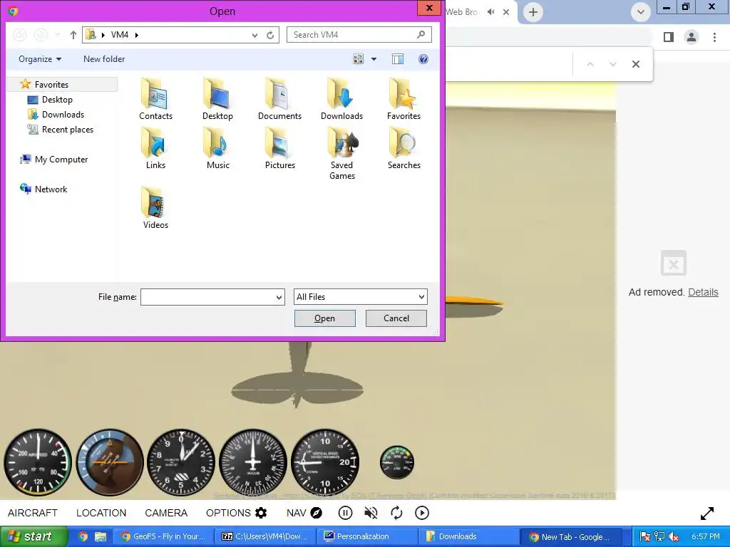This screenshot has height=547, width=730.
Task: Click the heading compass gauge
Action: pyautogui.click(x=253, y=462)
